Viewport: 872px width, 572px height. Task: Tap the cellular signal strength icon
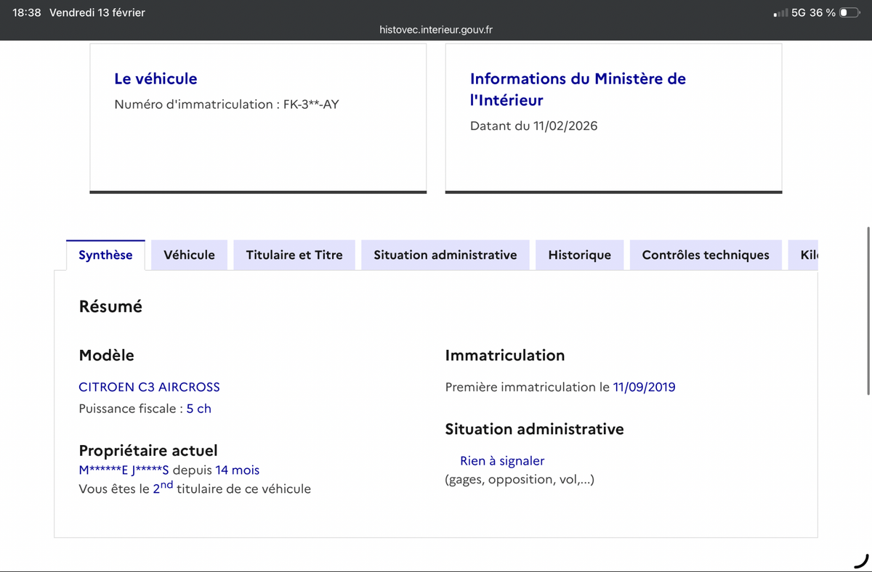(x=780, y=12)
